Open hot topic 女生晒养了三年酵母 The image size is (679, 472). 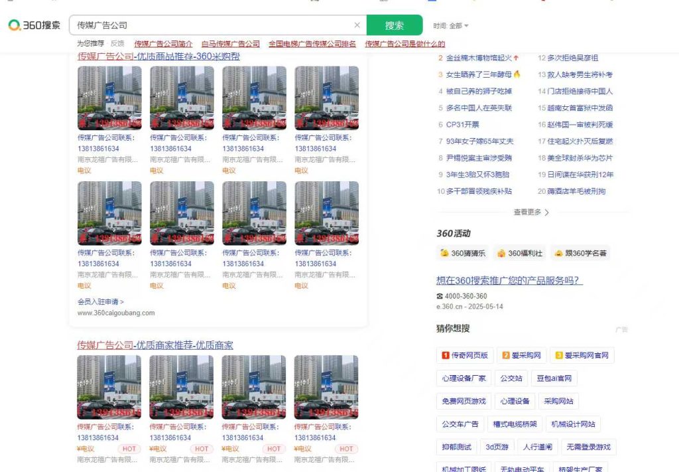click(x=479, y=74)
